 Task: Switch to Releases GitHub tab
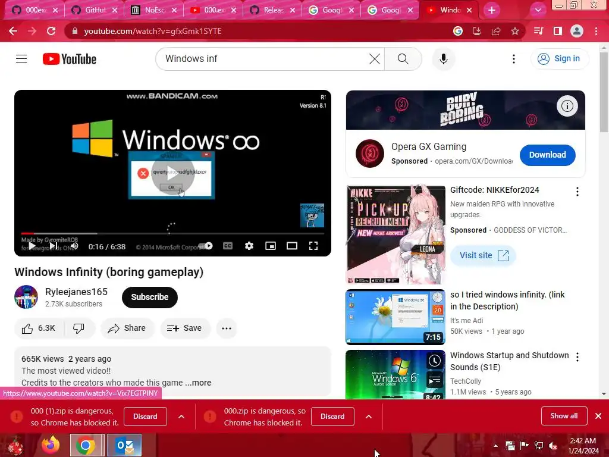coord(273,10)
